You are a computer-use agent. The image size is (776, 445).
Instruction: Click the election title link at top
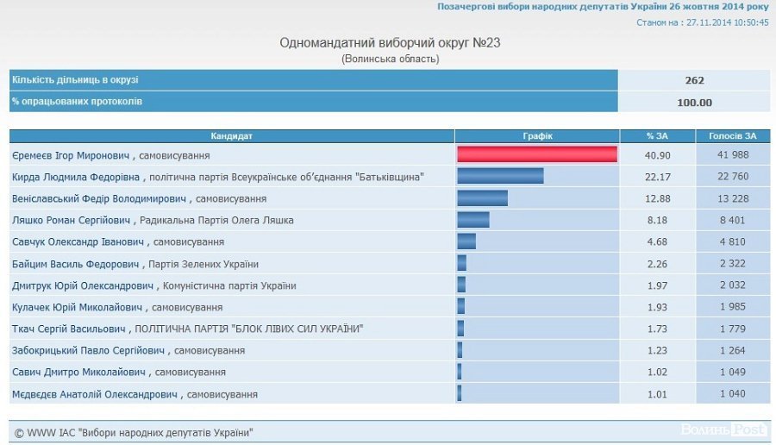coord(603,7)
